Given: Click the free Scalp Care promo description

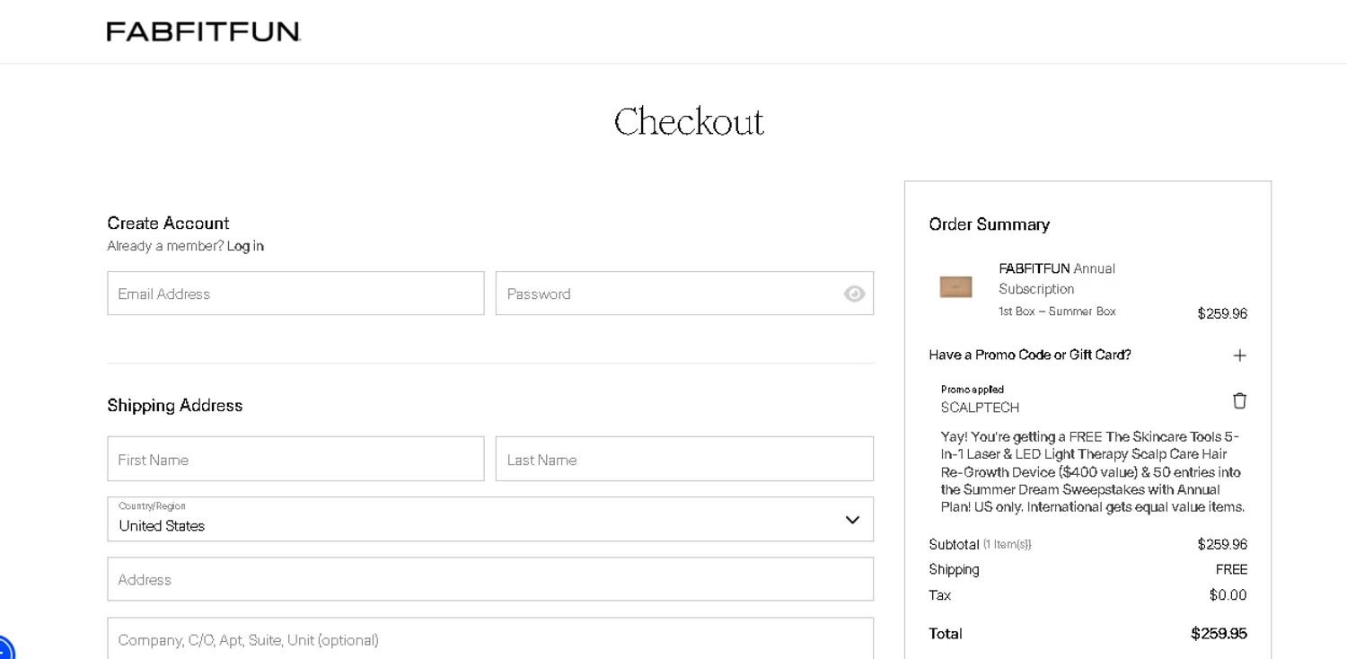Looking at the screenshot, I should 1093,472.
